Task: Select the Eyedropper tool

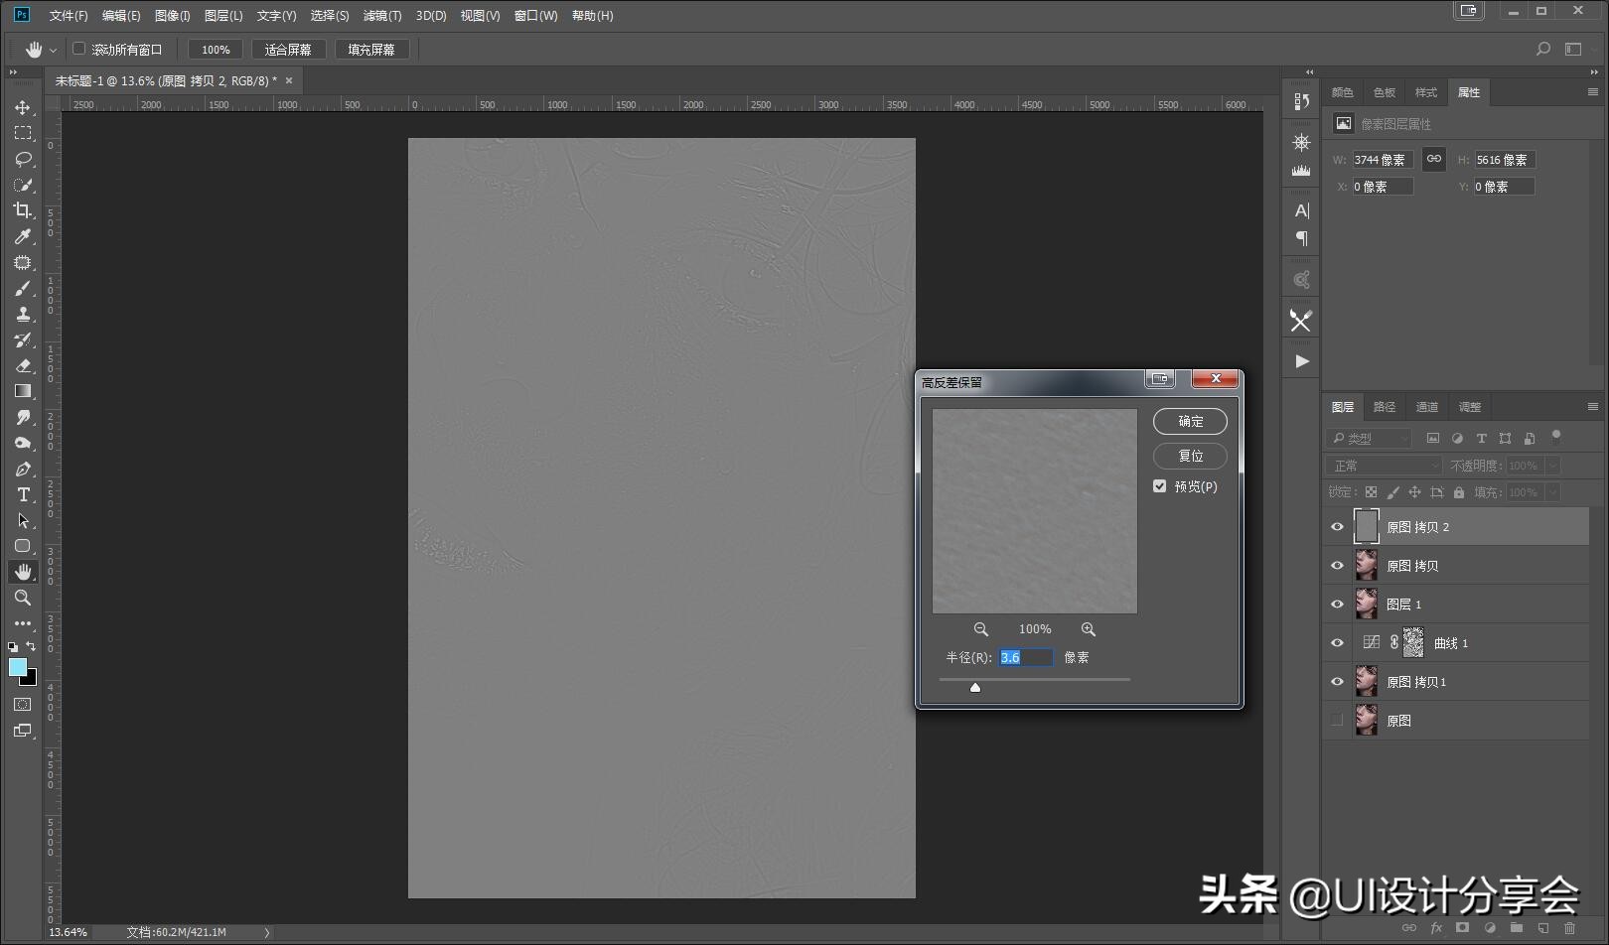Action: [x=23, y=236]
